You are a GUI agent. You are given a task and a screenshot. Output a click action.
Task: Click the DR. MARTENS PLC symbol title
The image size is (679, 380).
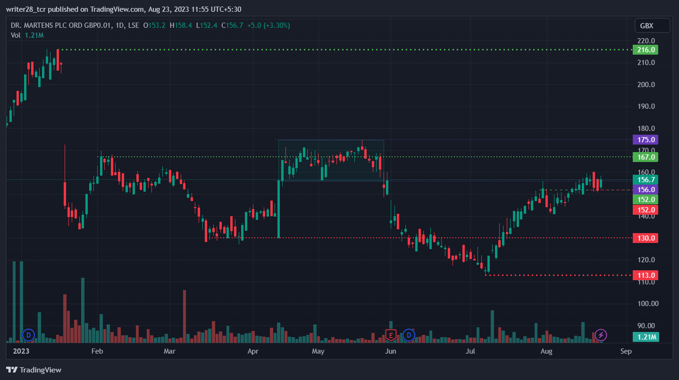pyautogui.click(x=61, y=25)
